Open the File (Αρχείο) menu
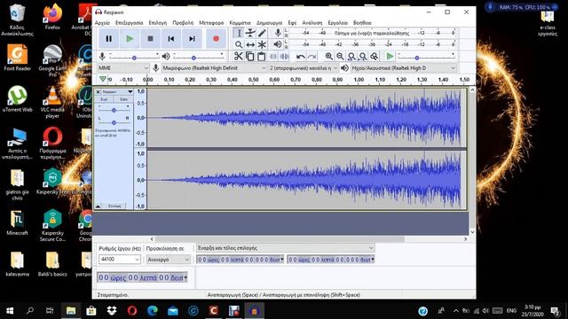This screenshot has height=319, width=568. [102, 23]
